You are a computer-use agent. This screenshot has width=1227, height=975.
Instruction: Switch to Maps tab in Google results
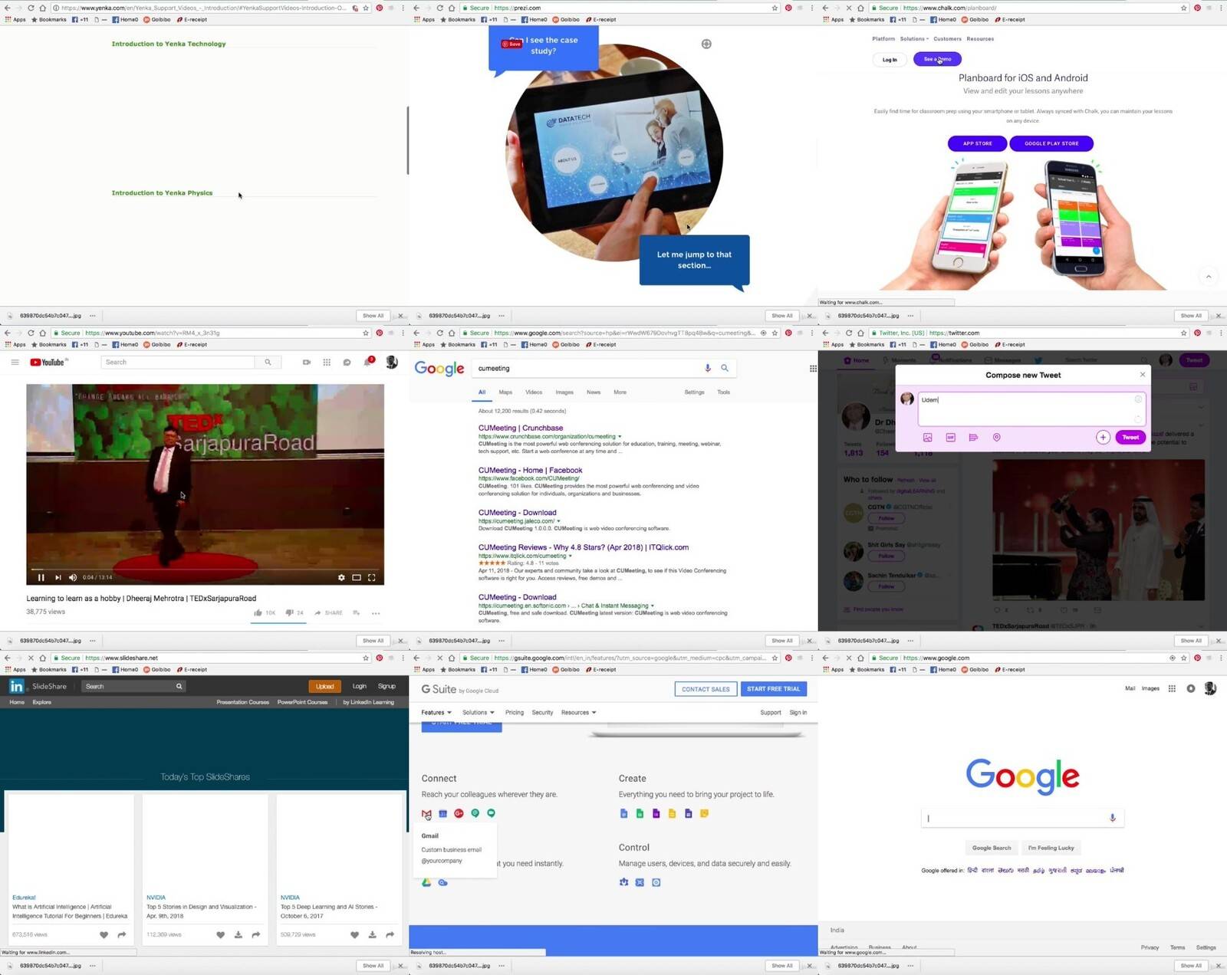pos(505,392)
